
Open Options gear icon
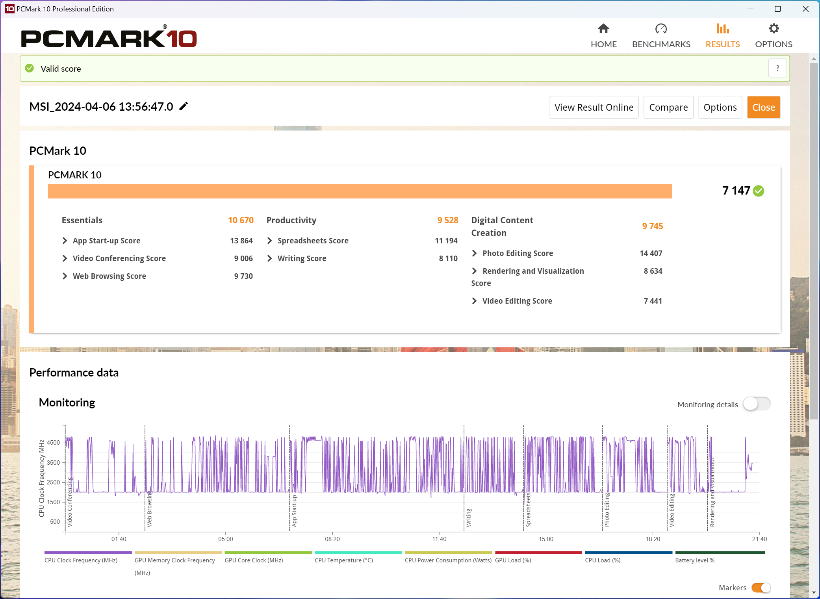[x=774, y=29]
